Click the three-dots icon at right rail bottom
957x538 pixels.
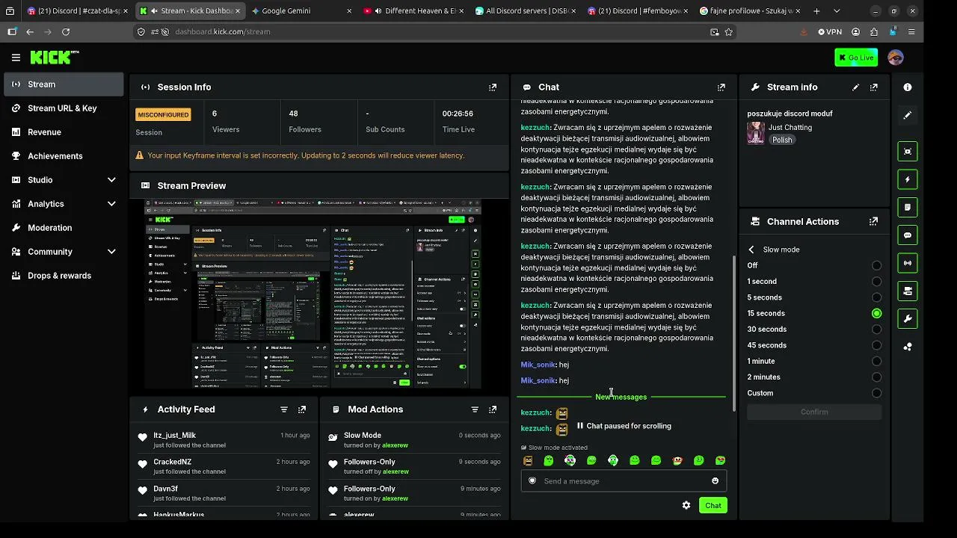click(x=908, y=347)
